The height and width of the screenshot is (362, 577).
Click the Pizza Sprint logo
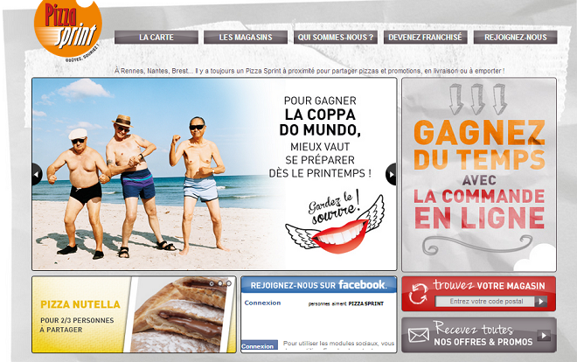click(68, 30)
